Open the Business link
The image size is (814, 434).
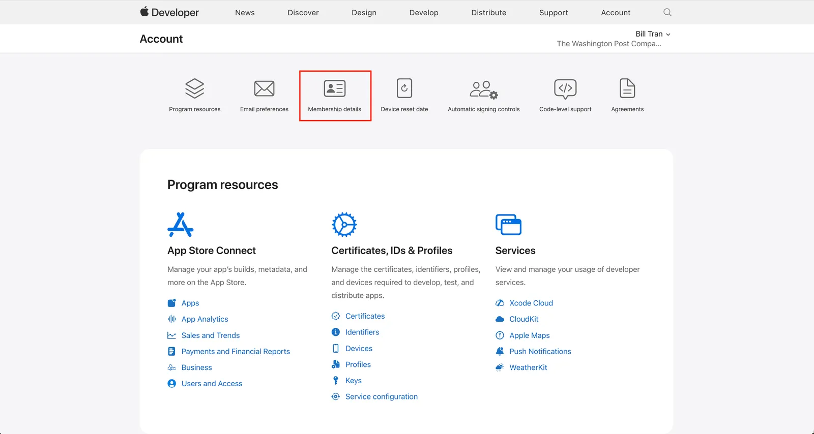coord(197,368)
